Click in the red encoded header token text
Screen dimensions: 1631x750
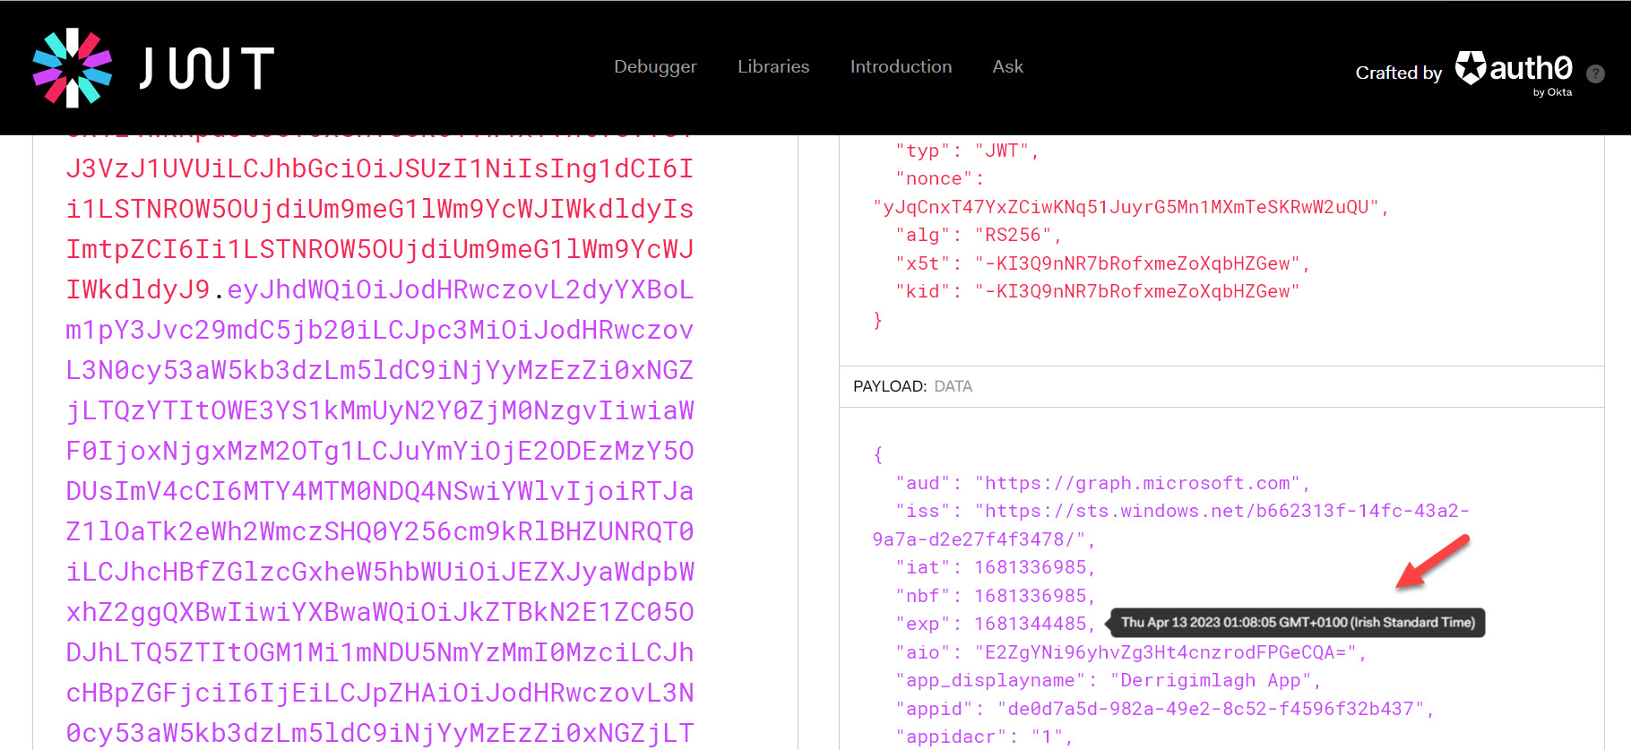[x=379, y=209]
